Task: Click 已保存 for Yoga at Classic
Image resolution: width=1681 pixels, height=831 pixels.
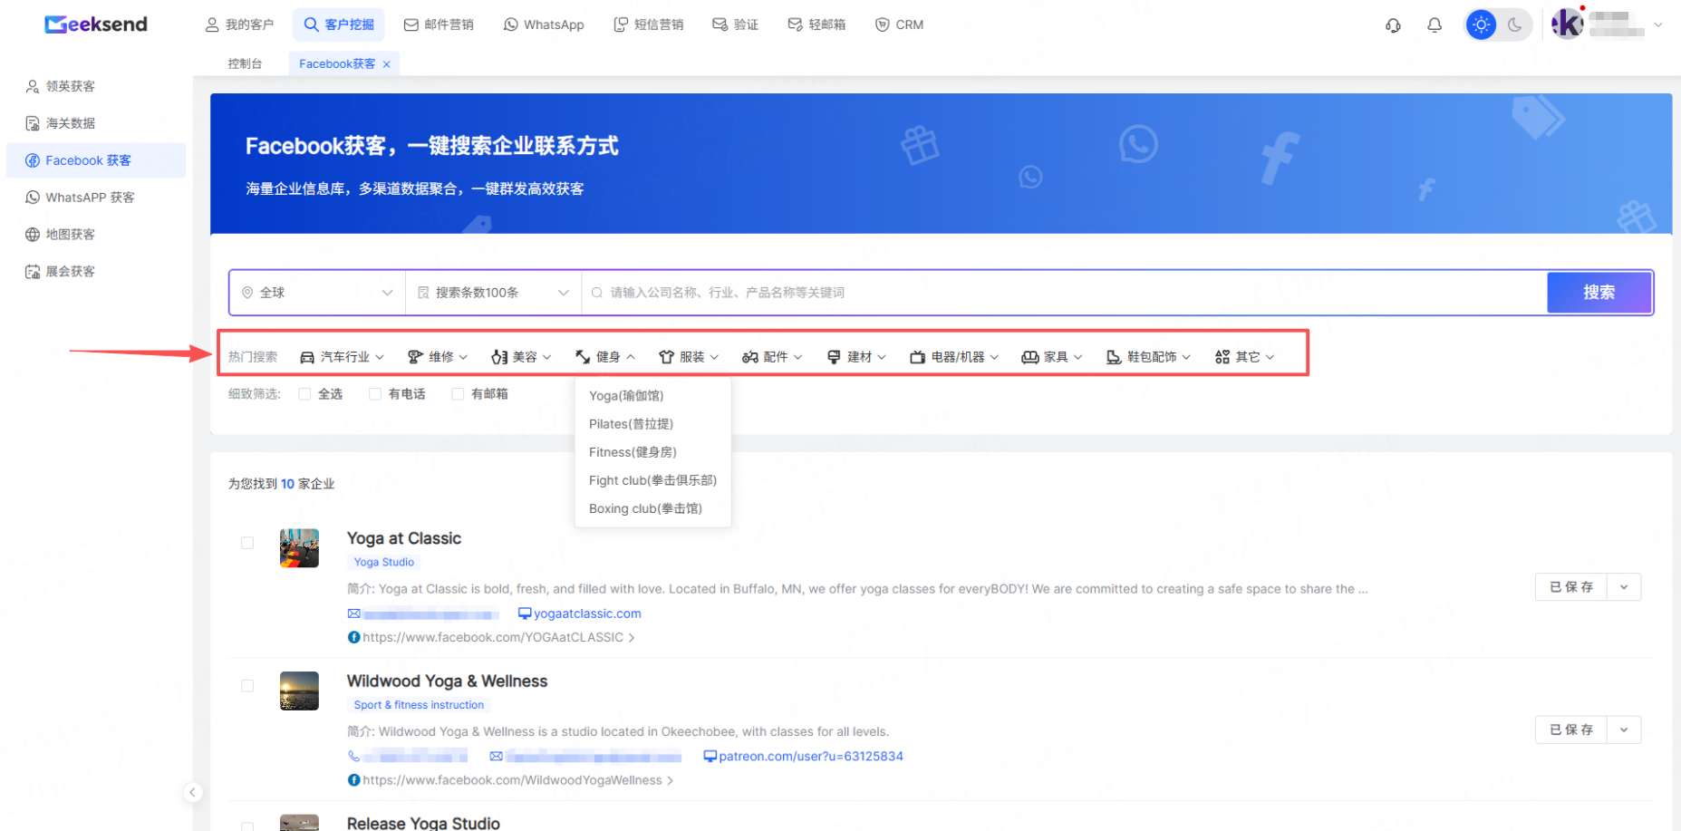Action: [1571, 587]
